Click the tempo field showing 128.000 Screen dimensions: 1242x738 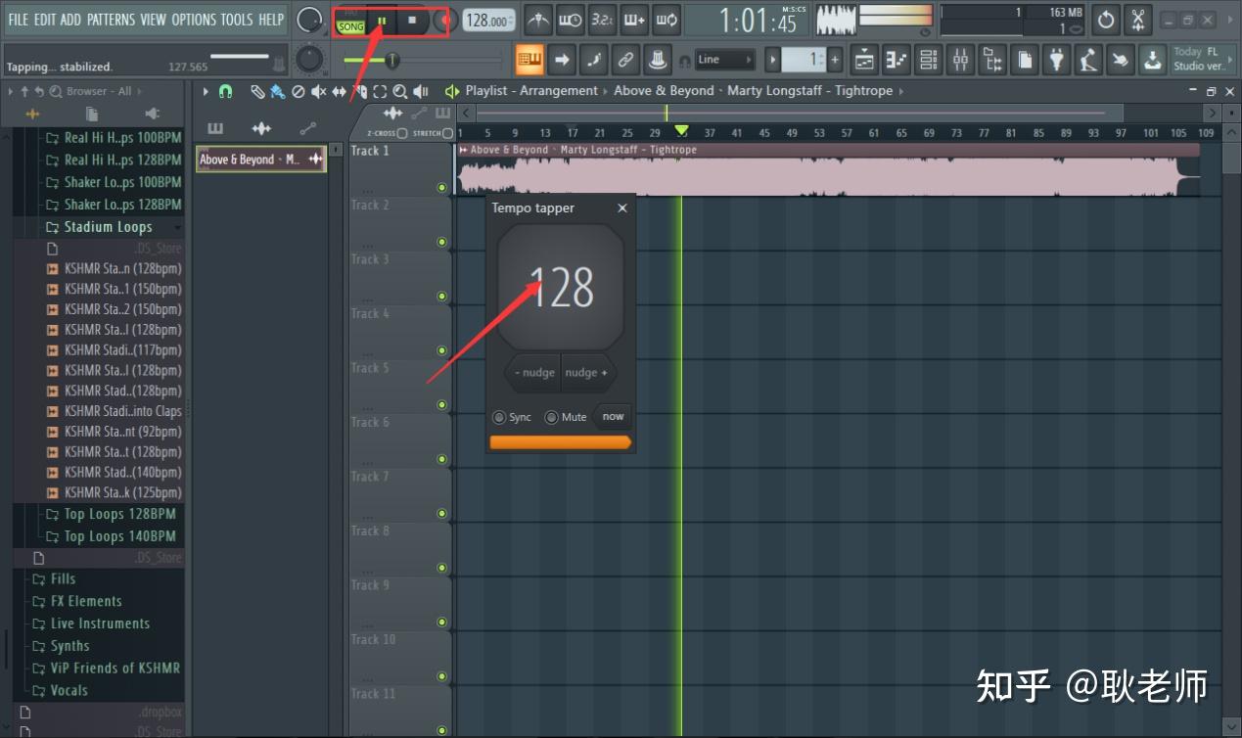pyautogui.click(x=489, y=21)
